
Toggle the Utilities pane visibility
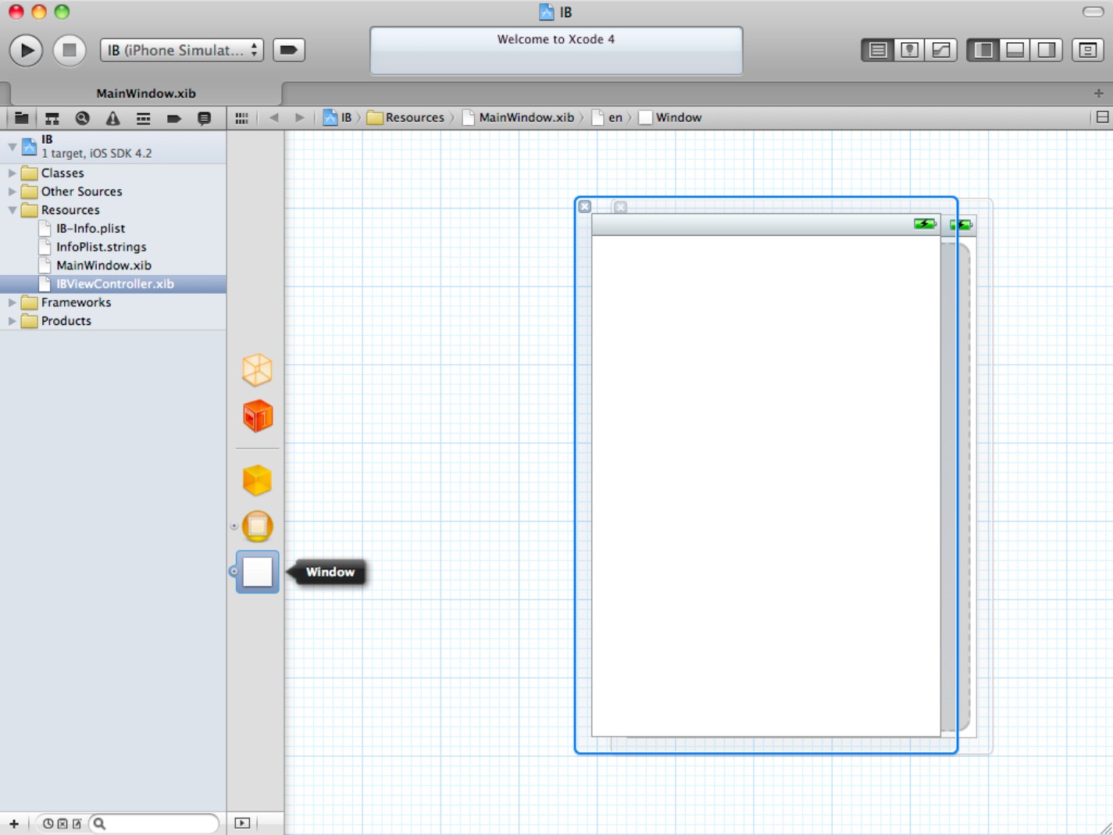[x=1047, y=50]
